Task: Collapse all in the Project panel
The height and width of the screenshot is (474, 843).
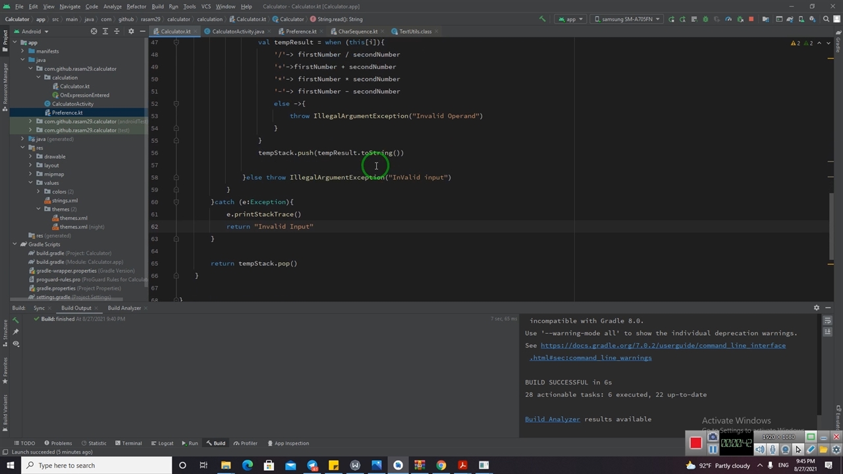Action: click(117, 32)
